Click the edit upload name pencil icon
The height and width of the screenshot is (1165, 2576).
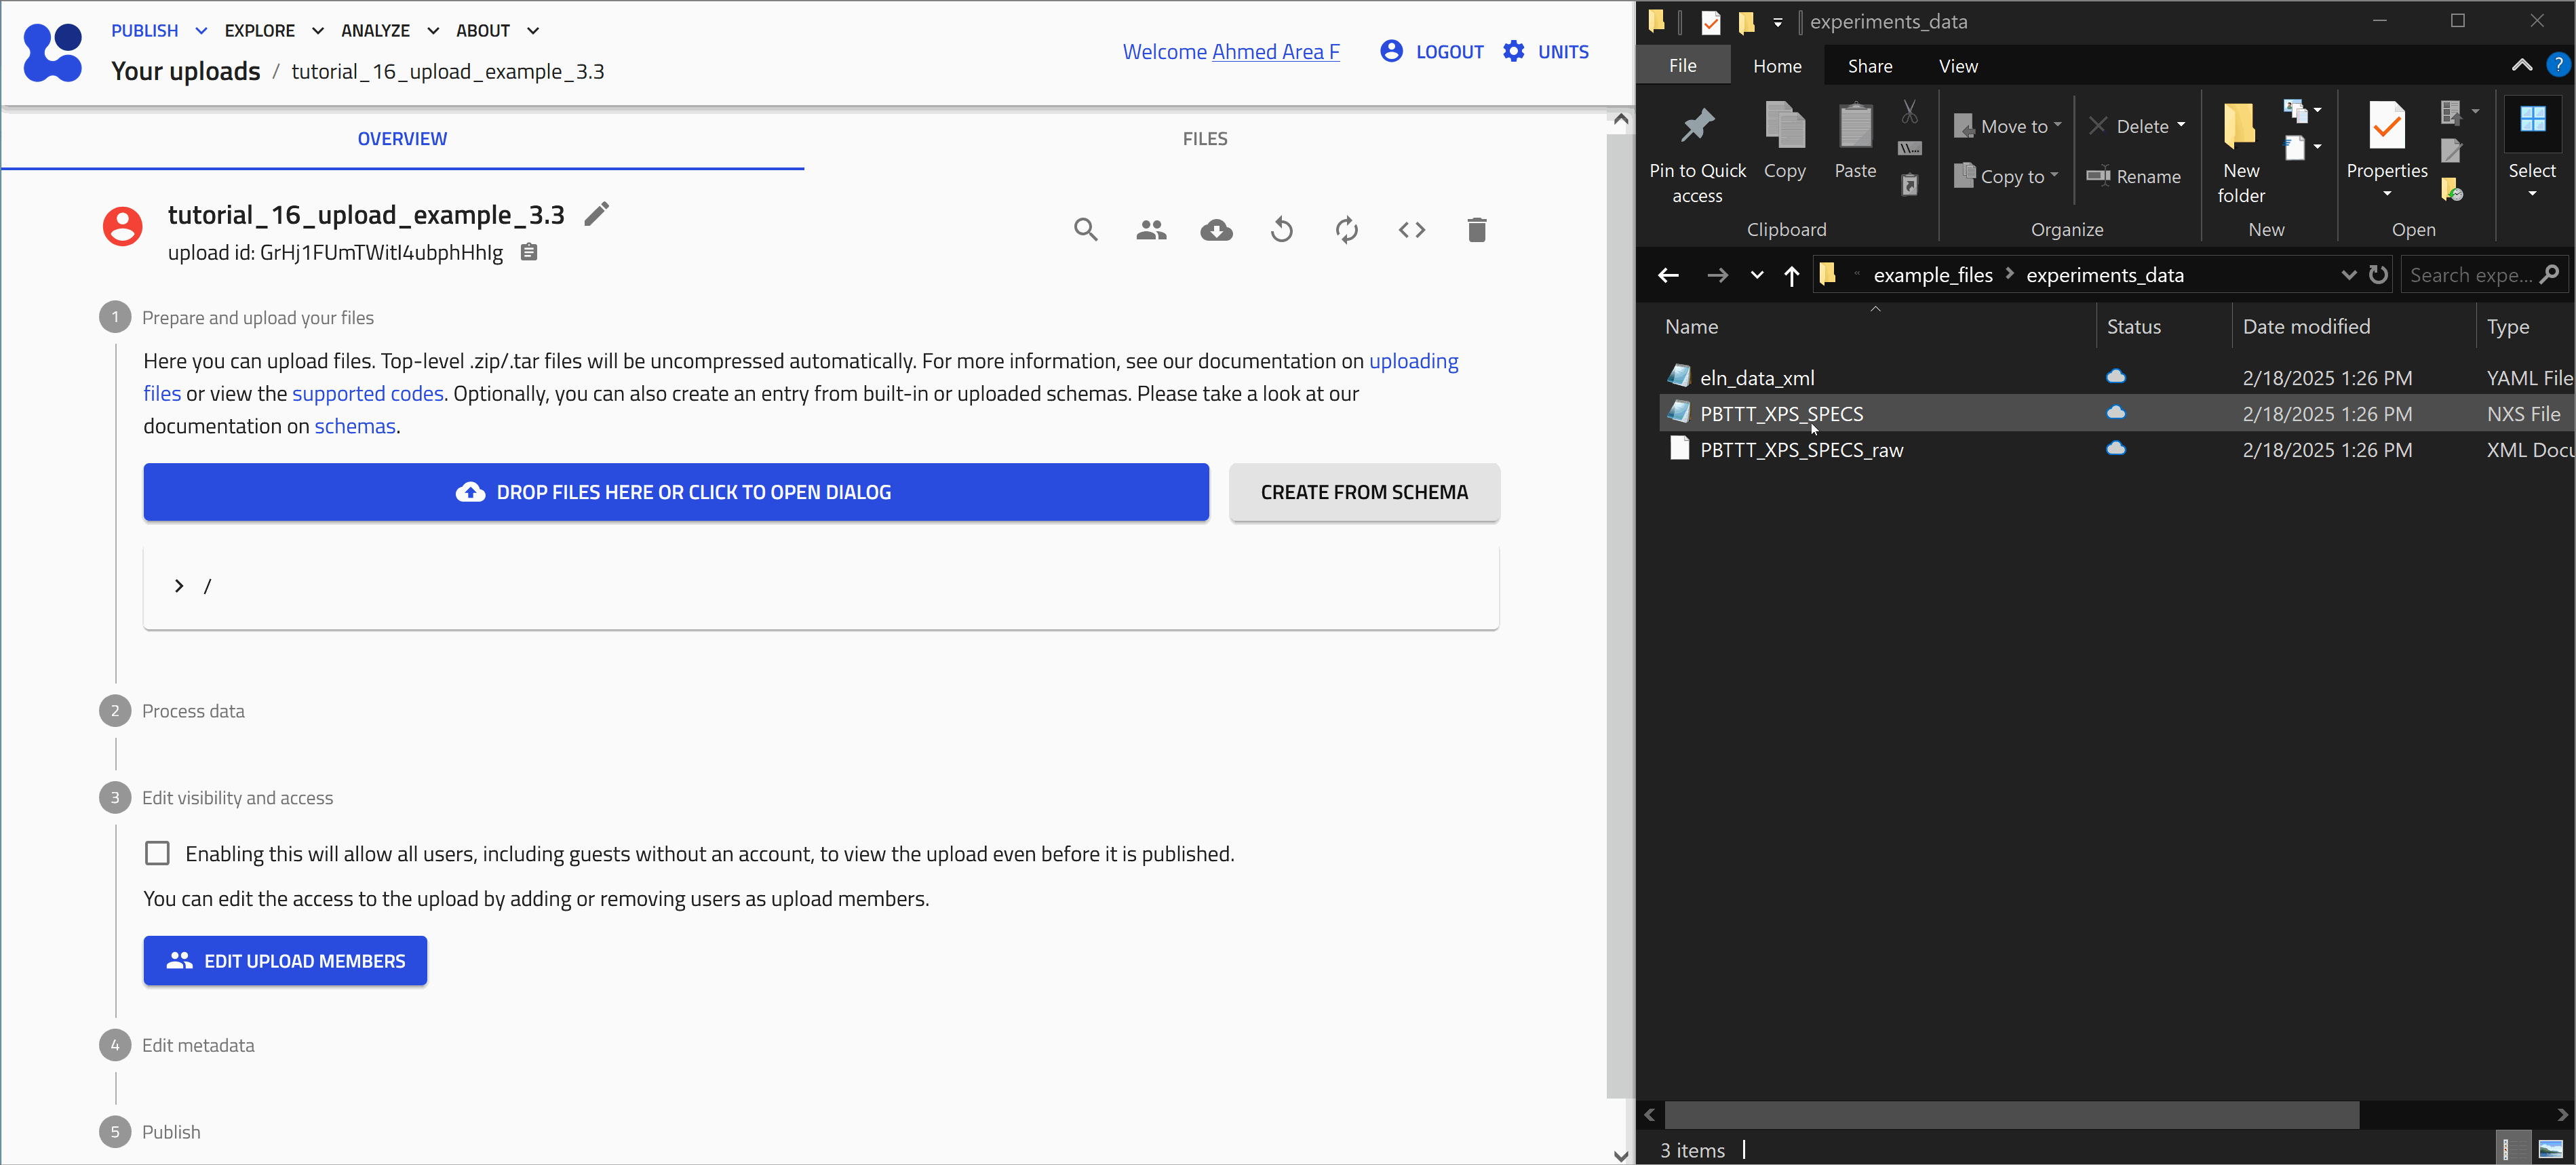click(x=596, y=214)
